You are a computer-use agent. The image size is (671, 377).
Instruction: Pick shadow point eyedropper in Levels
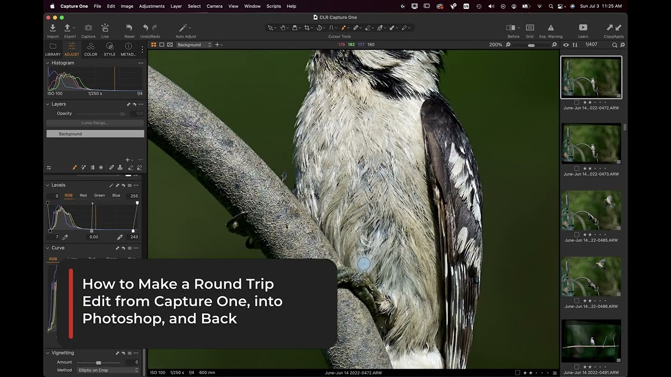pos(65,237)
